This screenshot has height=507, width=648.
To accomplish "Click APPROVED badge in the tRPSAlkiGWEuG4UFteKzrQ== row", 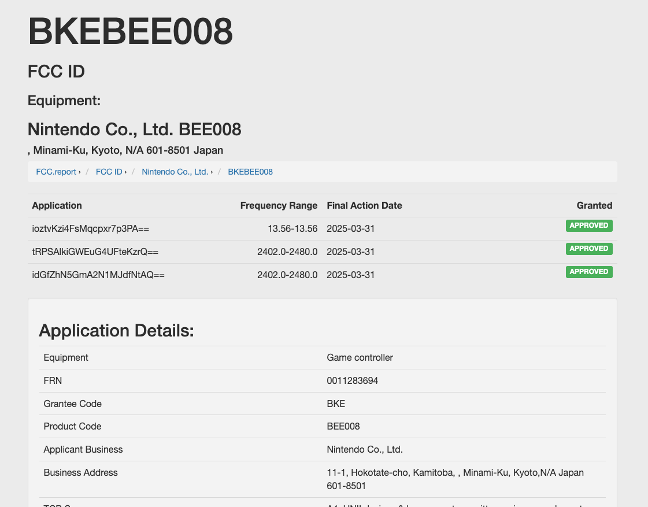I will pyautogui.click(x=588, y=249).
